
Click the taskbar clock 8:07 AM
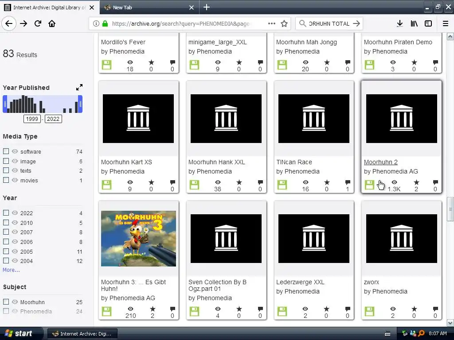click(x=438, y=333)
